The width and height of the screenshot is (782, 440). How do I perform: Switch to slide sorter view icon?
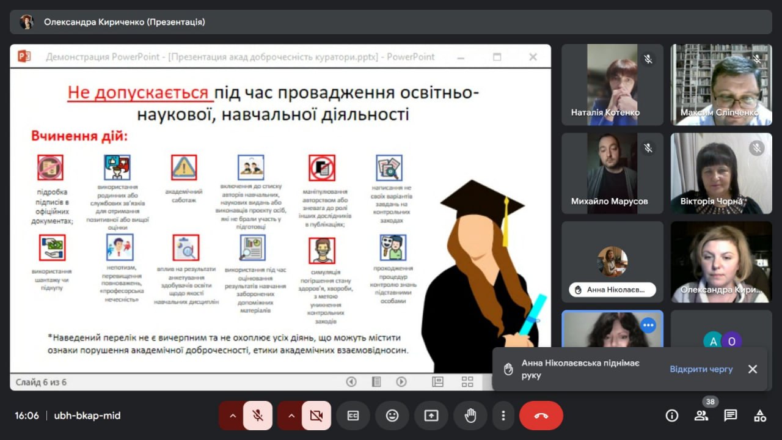click(467, 382)
